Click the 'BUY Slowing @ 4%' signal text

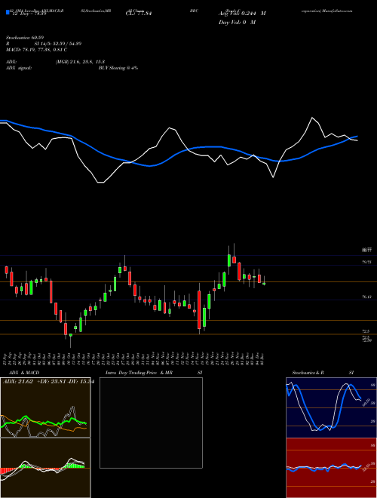coord(118,68)
